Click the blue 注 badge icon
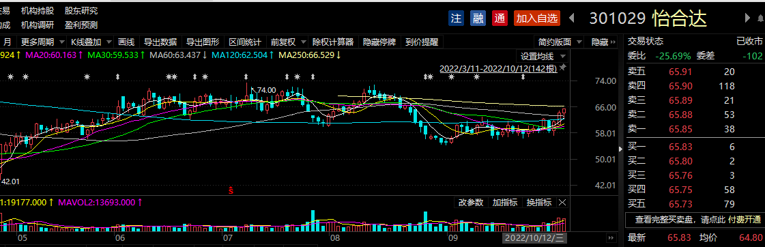Image resolution: width=765 pixels, height=247 pixels. coord(456,18)
